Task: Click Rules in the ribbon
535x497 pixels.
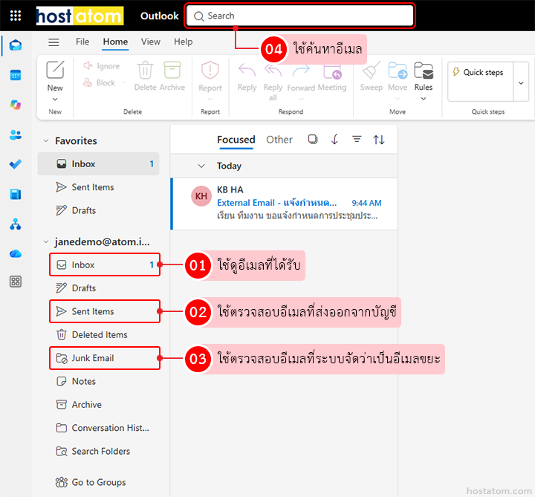Action: pos(424,77)
